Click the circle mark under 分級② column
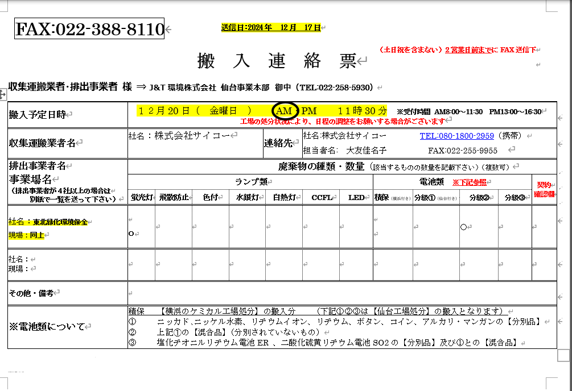The width and height of the screenshot is (572, 391). pos(463,227)
